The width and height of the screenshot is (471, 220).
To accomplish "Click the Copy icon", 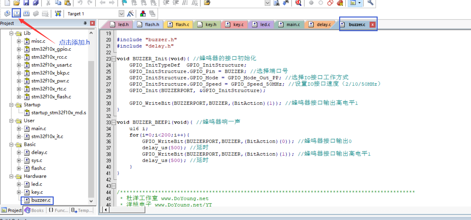I will [58, 3].
